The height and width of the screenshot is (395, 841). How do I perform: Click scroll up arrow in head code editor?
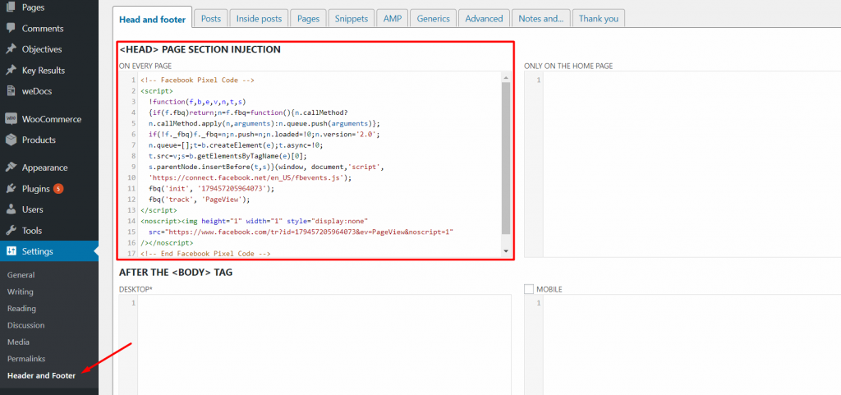(506, 77)
